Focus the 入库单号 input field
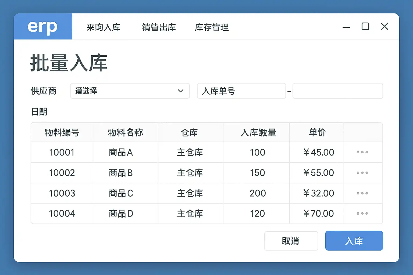Viewport: 413px width, 275px height. coord(241,91)
